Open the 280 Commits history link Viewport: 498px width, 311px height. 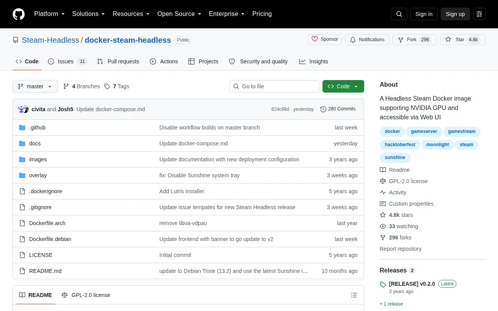point(338,109)
